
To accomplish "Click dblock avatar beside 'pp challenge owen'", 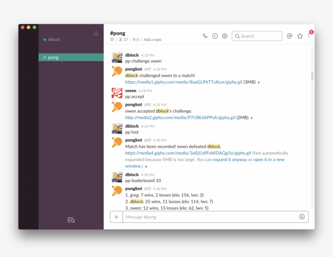I will tap(117, 58).
